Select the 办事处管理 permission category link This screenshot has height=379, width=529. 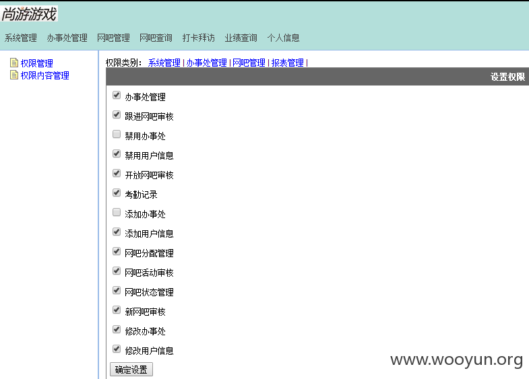coord(206,63)
